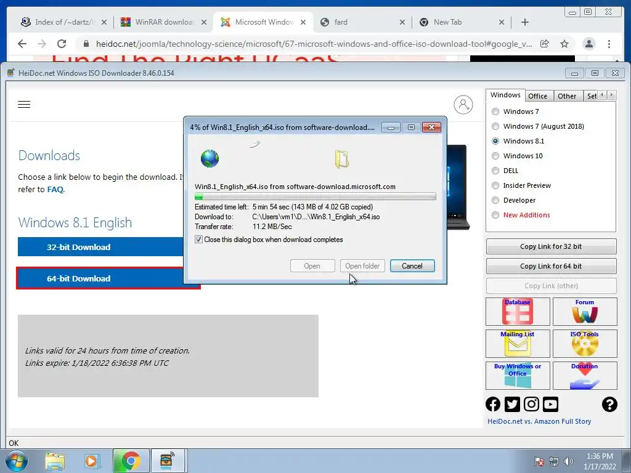This screenshot has width=631, height=473.
Task: Cancel the ISO download
Action: point(412,266)
